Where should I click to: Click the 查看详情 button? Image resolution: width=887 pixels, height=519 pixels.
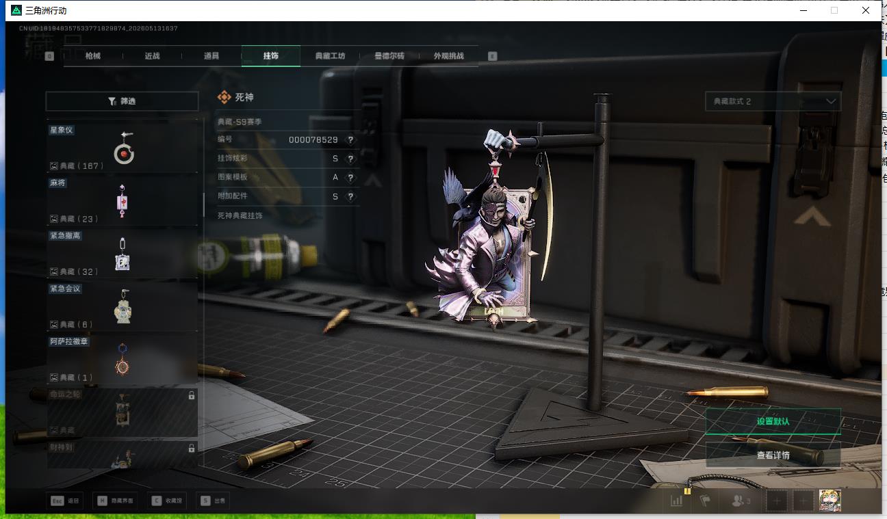coord(773,455)
